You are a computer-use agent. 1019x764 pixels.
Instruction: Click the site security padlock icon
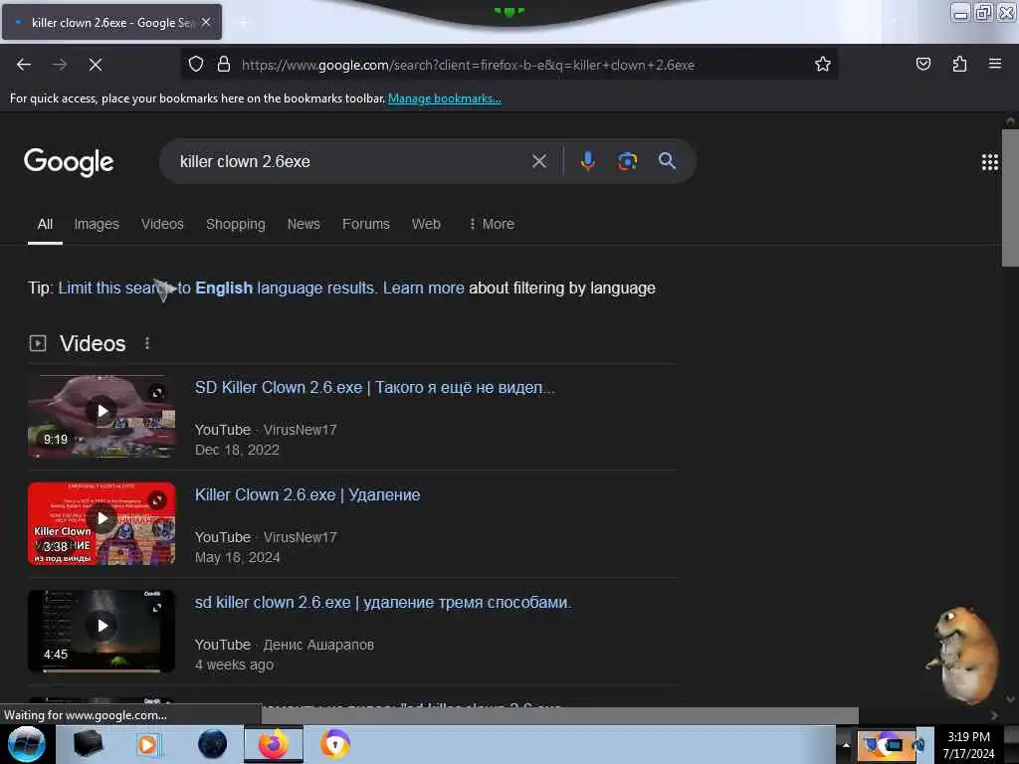click(x=224, y=64)
